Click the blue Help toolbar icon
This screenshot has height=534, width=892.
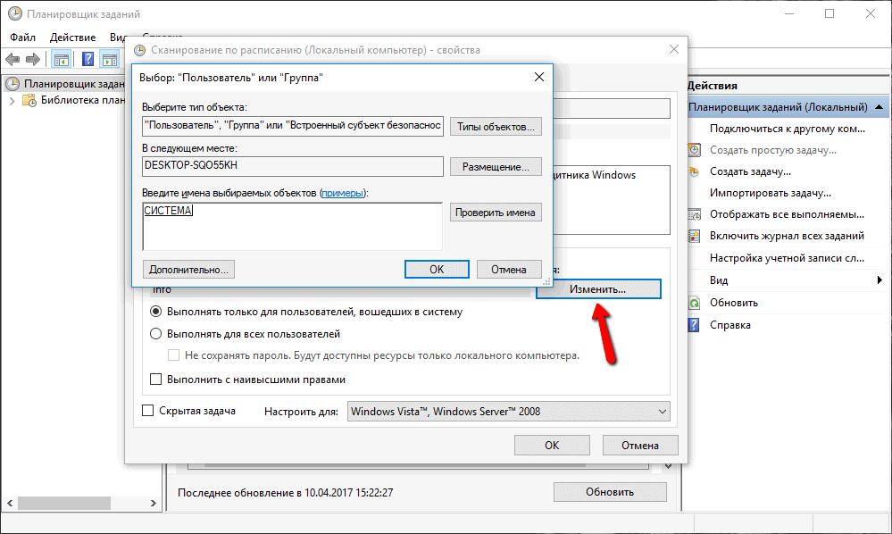pyautogui.click(x=88, y=59)
